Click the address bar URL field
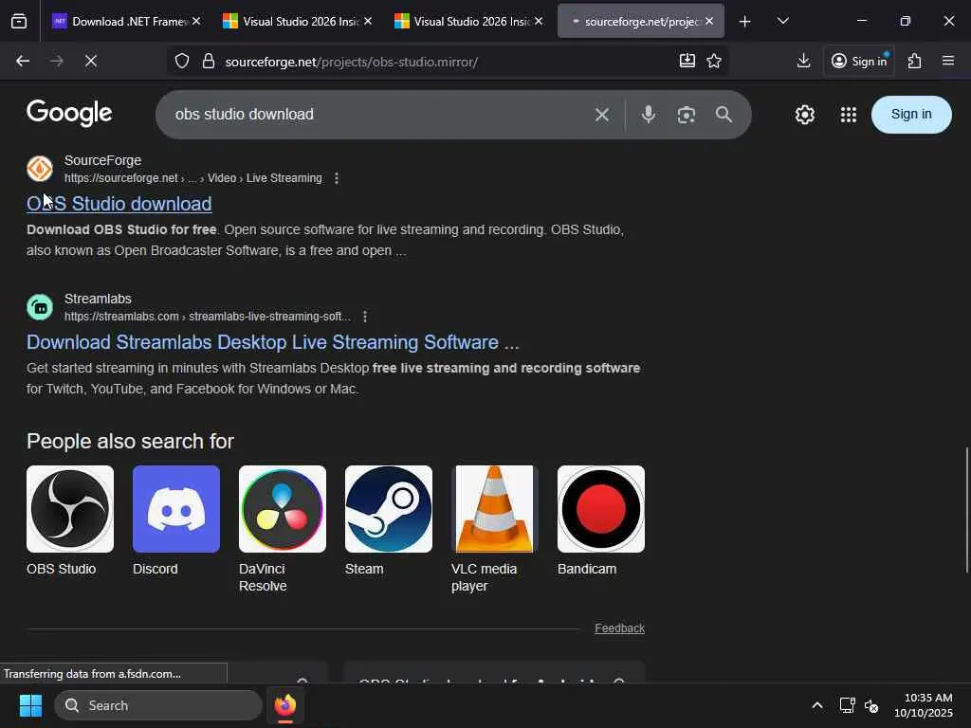 (x=446, y=62)
